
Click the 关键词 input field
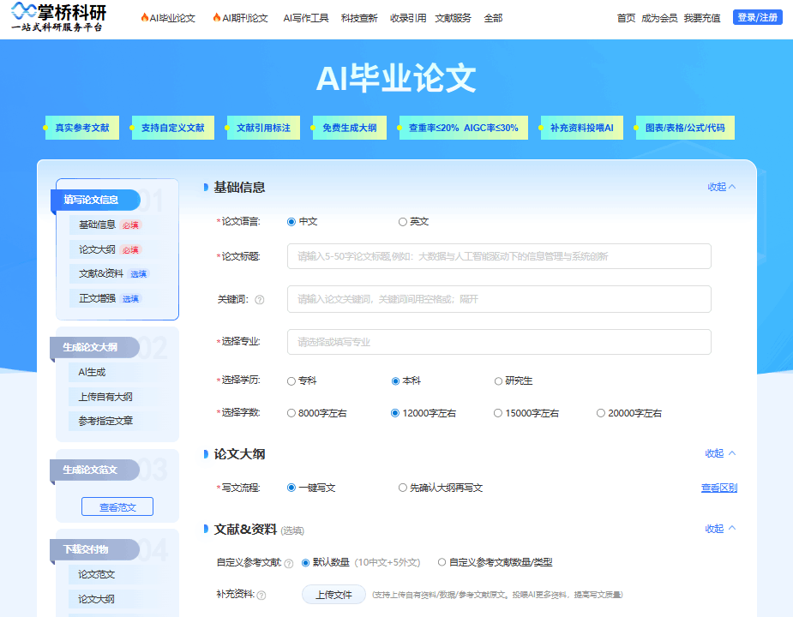[x=499, y=299]
